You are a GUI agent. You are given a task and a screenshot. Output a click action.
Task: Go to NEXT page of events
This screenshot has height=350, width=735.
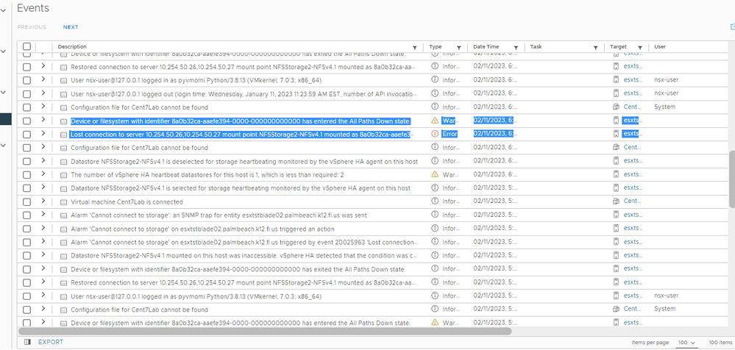(x=71, y=27)
